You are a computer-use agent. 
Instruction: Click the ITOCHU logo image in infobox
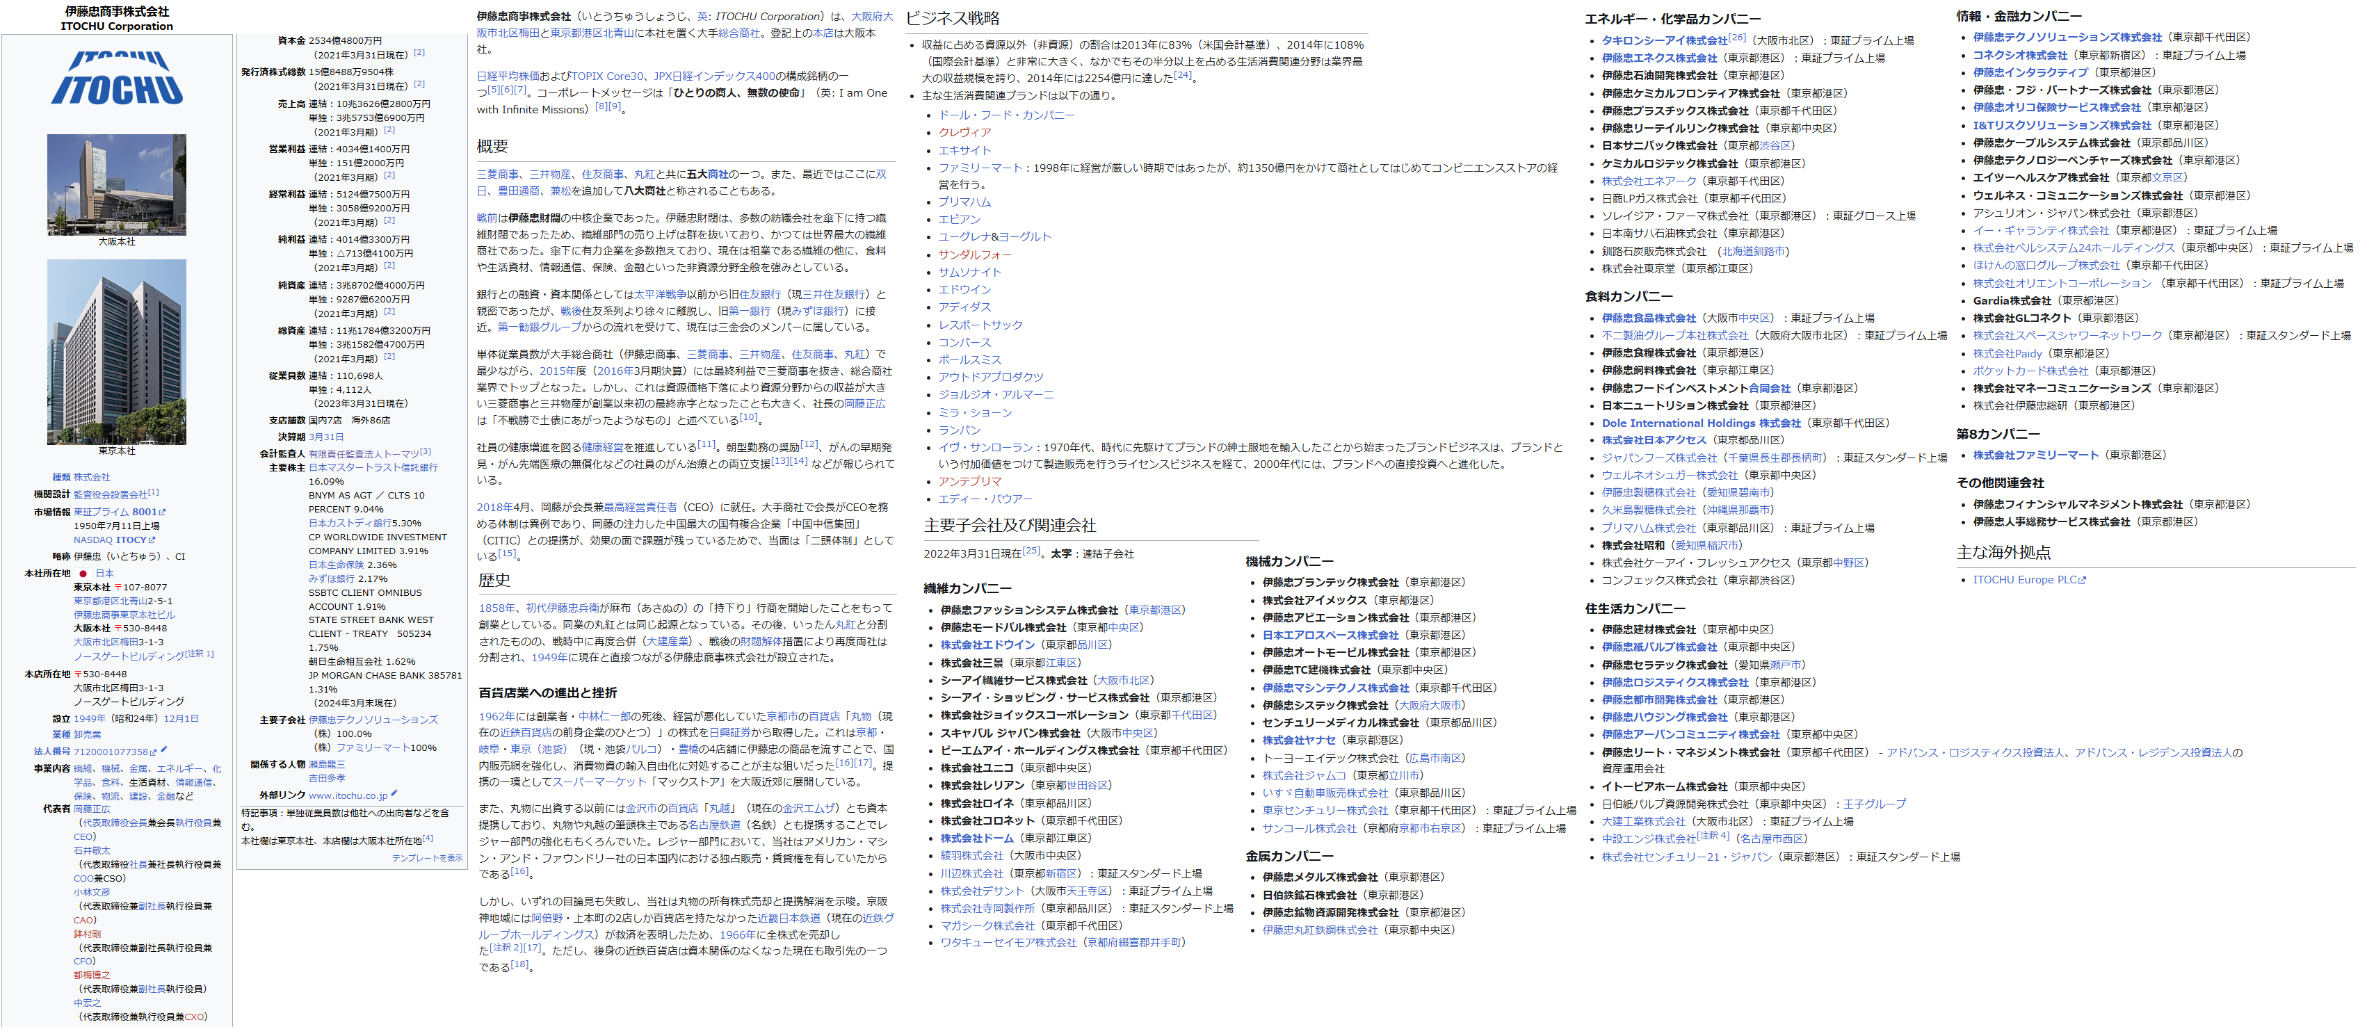(117, 79)
